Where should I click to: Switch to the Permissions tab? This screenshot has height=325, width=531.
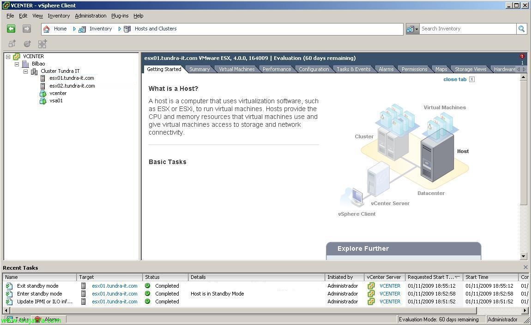[x=415, y=69]
